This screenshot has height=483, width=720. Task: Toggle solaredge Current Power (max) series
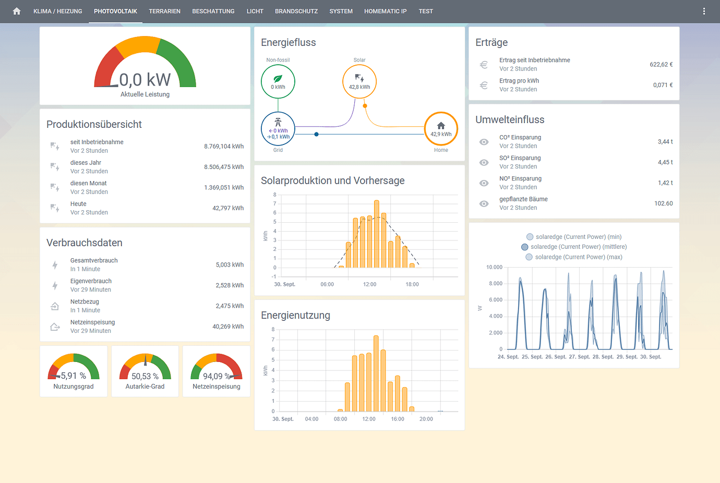(x=574, y=257)
